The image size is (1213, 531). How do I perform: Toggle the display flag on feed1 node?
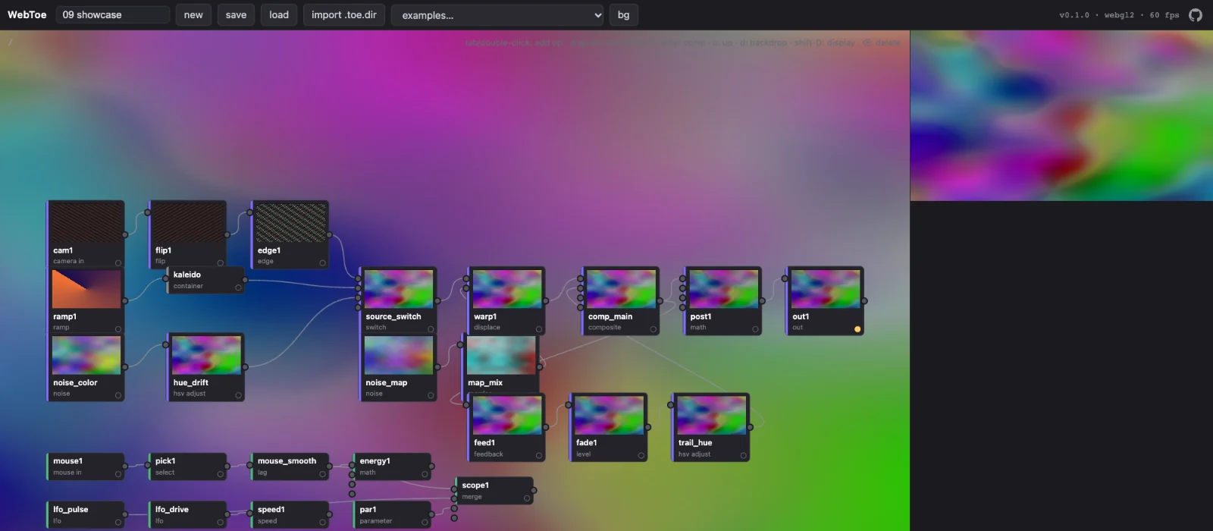coord(539,456)
